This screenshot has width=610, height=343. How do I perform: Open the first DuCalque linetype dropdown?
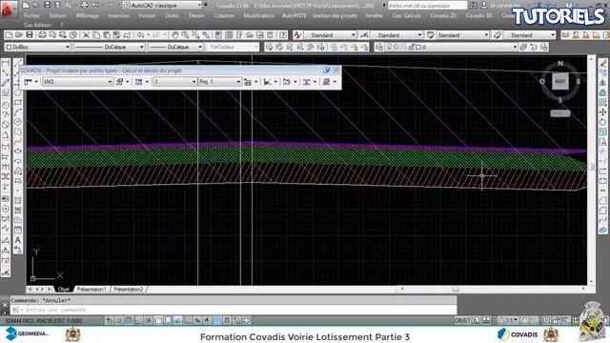(110, 47)
